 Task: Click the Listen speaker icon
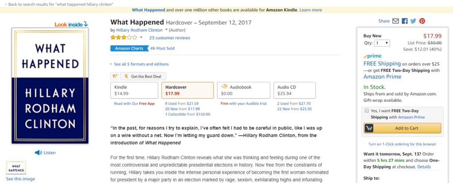[38, 153]
